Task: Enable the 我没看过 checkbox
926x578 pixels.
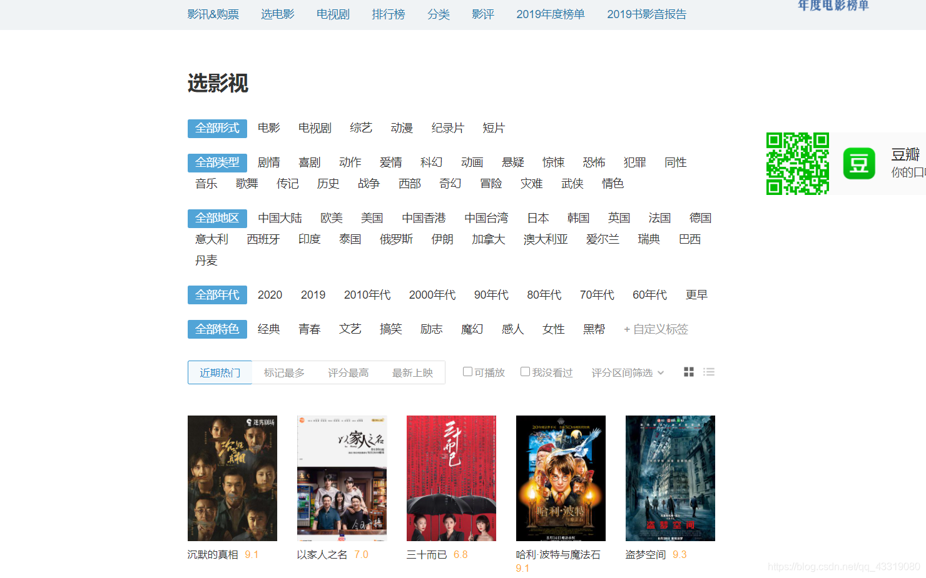Action: click(x=525, y=372)
